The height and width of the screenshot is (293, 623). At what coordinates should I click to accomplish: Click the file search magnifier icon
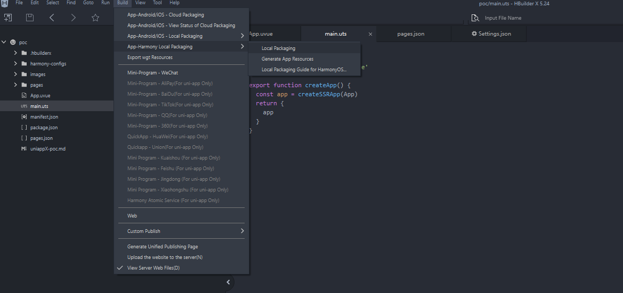tap(475, 18)
